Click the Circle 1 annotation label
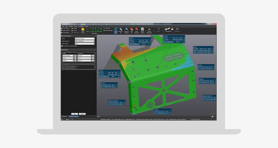Viewport: 278px width, 148px height. point(206,67)
